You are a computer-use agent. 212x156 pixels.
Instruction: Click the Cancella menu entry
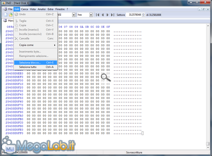(x=36, y=38)
